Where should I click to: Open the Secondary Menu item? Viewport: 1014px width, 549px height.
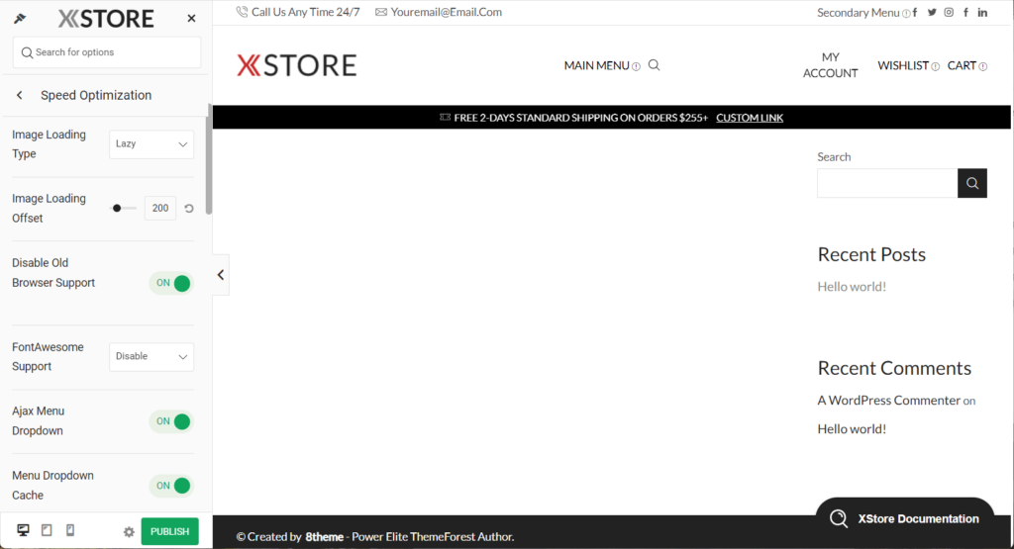pyautogui.click(x=859, y=12)
